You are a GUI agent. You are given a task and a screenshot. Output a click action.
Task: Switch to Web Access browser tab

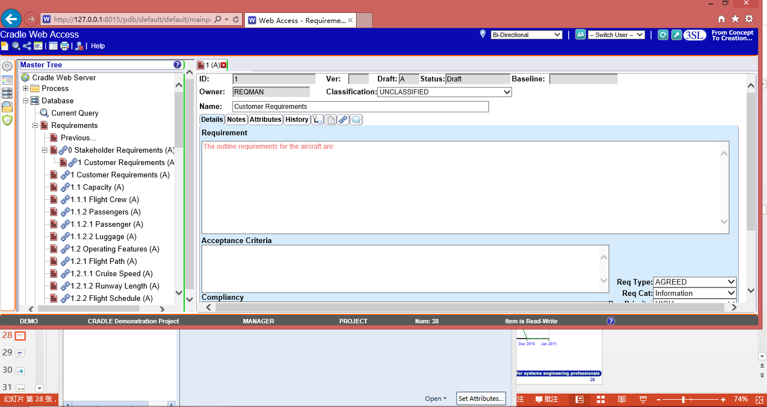tap(300, 20)
